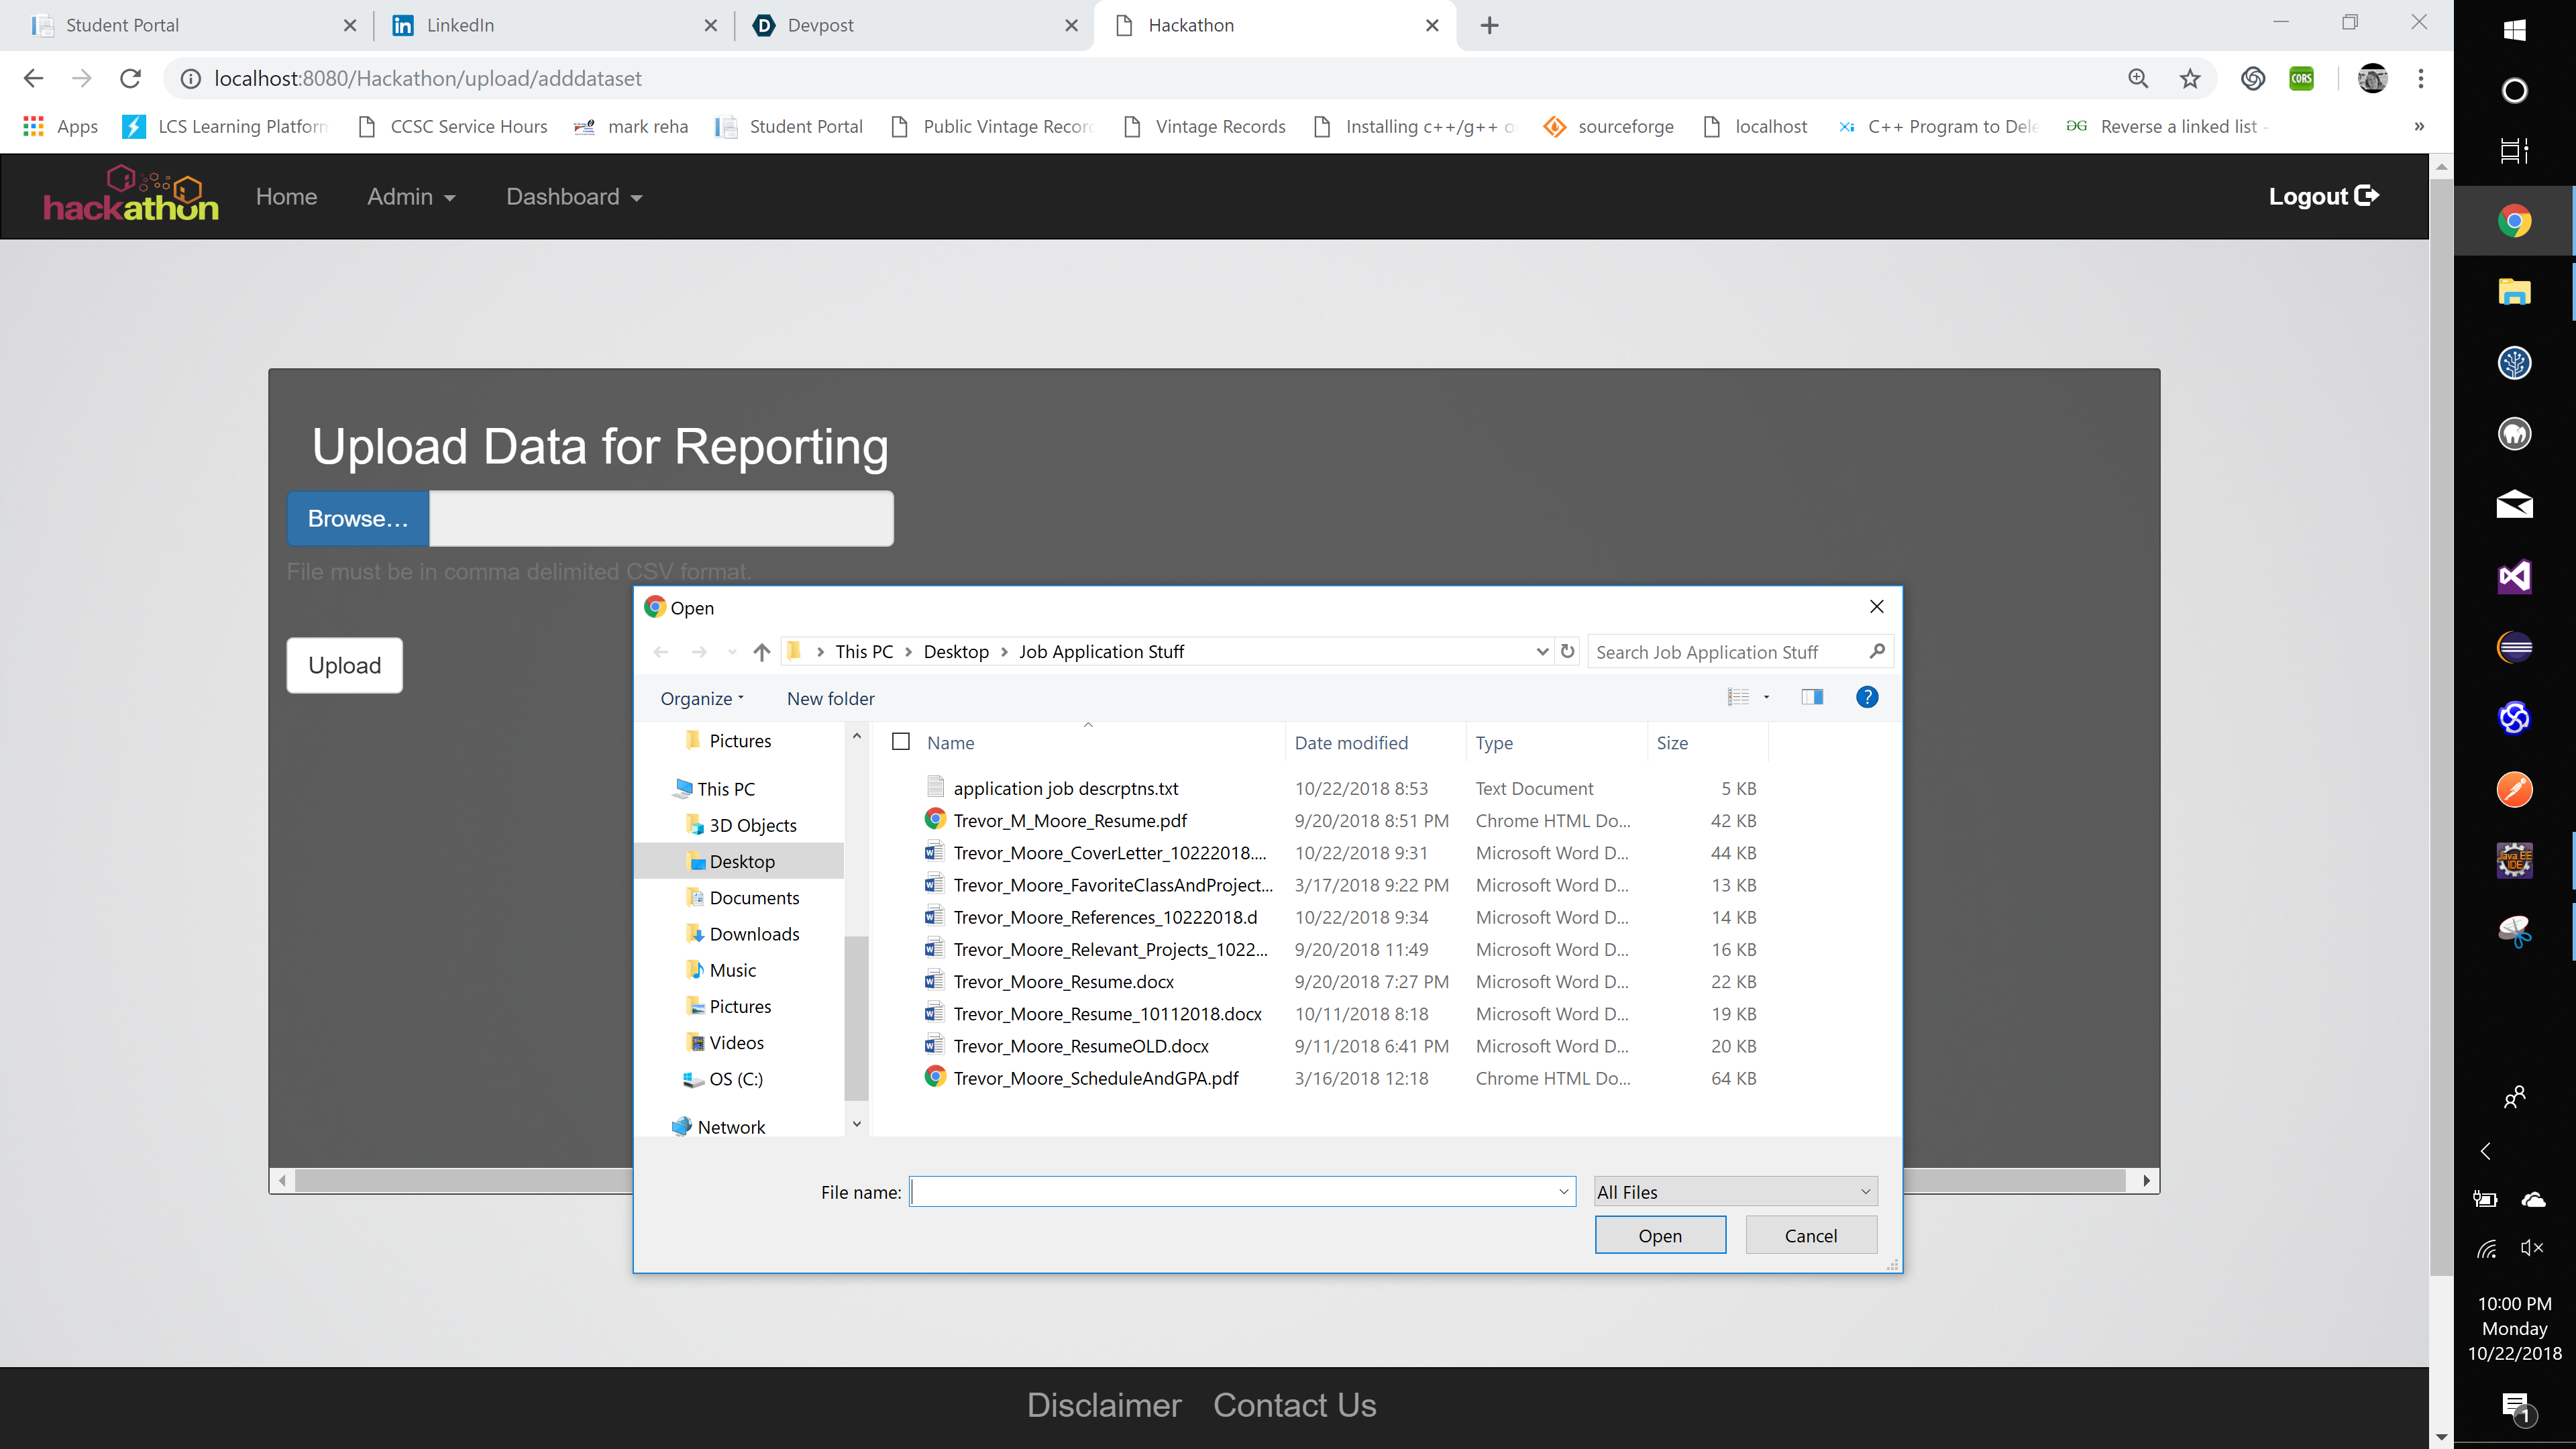Click the Cancel button in Open dialog

tap(1810, 1236)
